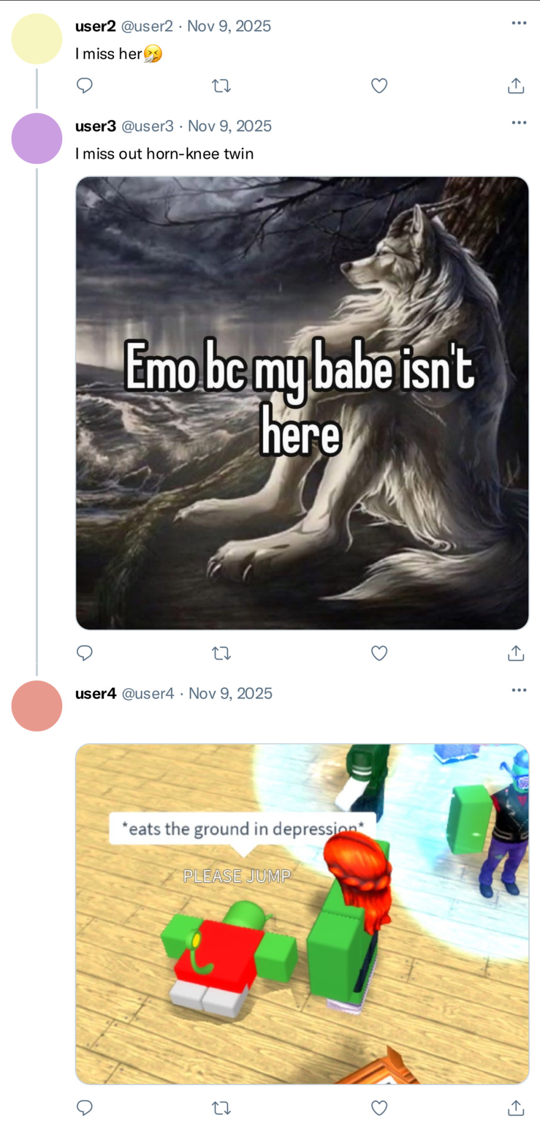The image size is (540, 1129).
Task: Open user2's yellow profile avatar
Action: pyautogui.click(x=36, y=39)
